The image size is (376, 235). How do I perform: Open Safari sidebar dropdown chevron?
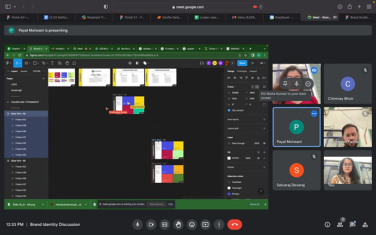pos(15,7)
